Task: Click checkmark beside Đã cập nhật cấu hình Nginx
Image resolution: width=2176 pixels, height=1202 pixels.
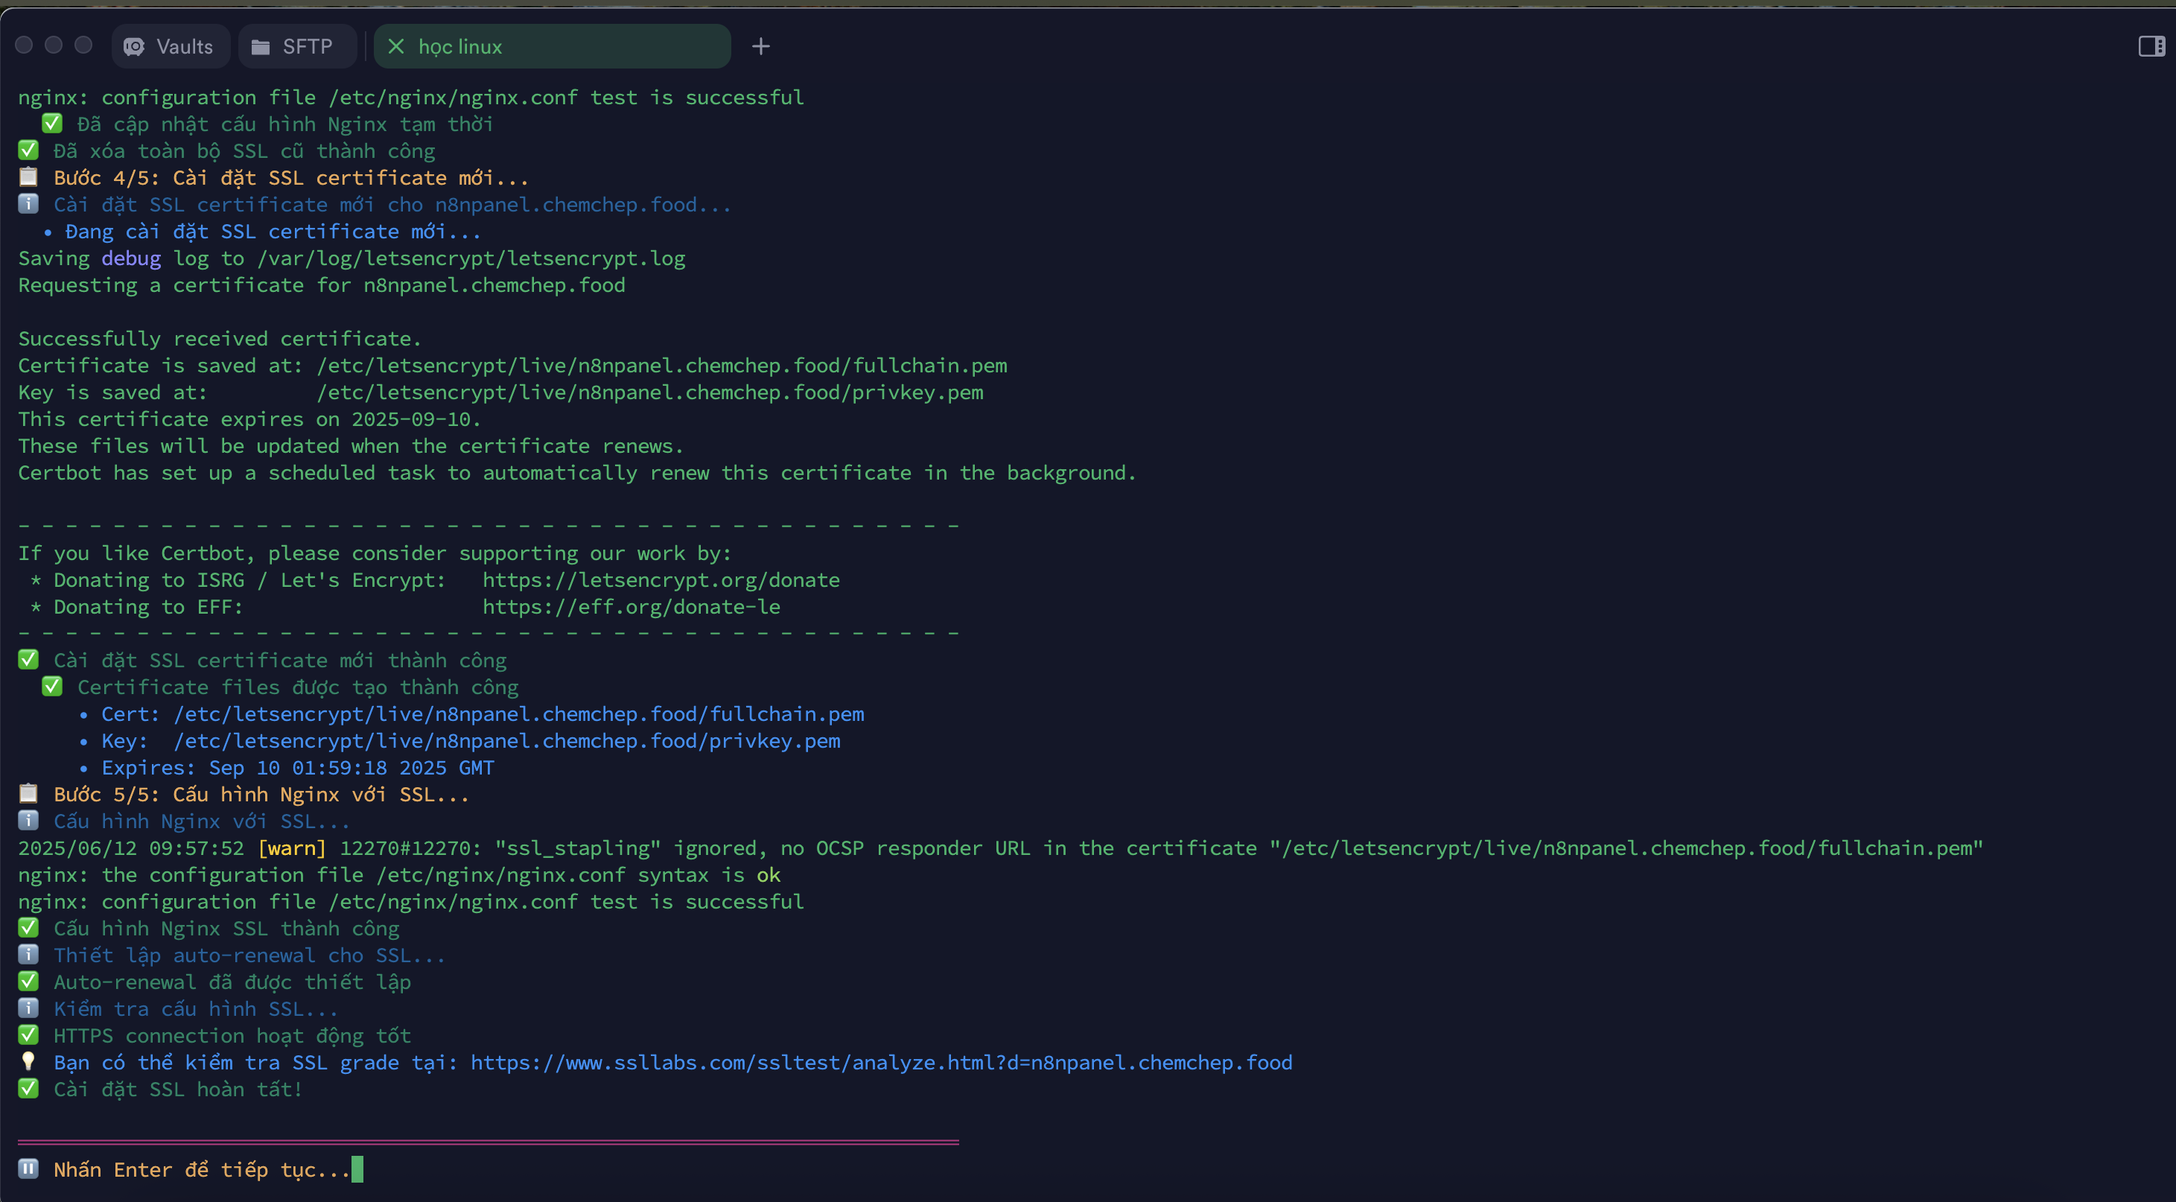Action: coord(52,124)
